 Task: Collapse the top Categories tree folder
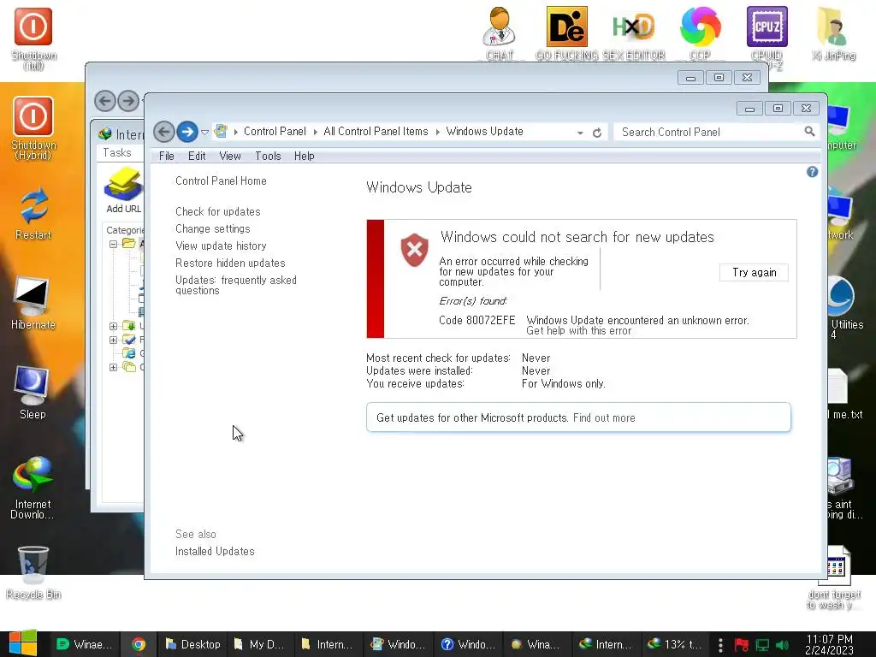click(x=113, y=244)
